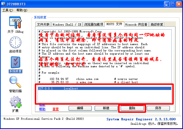Select the HOSTS 文件 tab
Viewport: 183px width, 129px height.
click(114, 24)
